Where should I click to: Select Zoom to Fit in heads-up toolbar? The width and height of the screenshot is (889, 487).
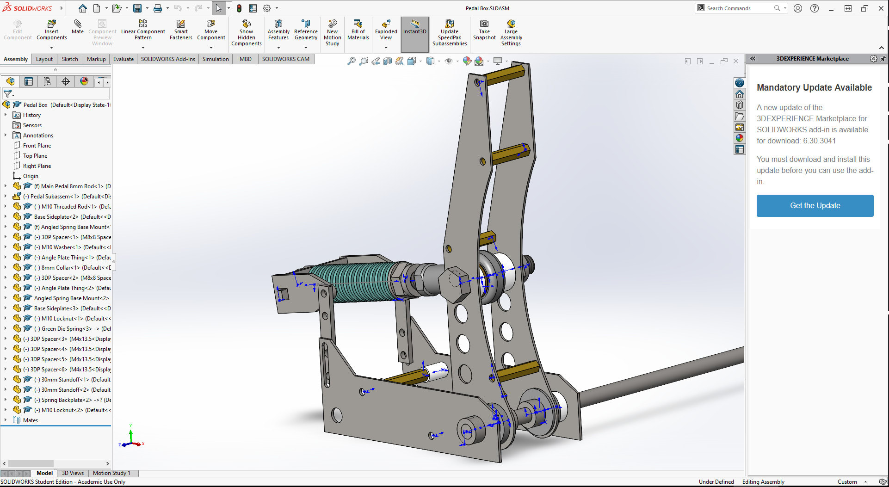click(352, 61)
